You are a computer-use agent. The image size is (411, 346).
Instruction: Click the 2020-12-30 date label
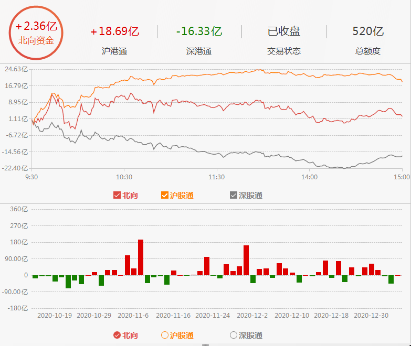(371, 316)
